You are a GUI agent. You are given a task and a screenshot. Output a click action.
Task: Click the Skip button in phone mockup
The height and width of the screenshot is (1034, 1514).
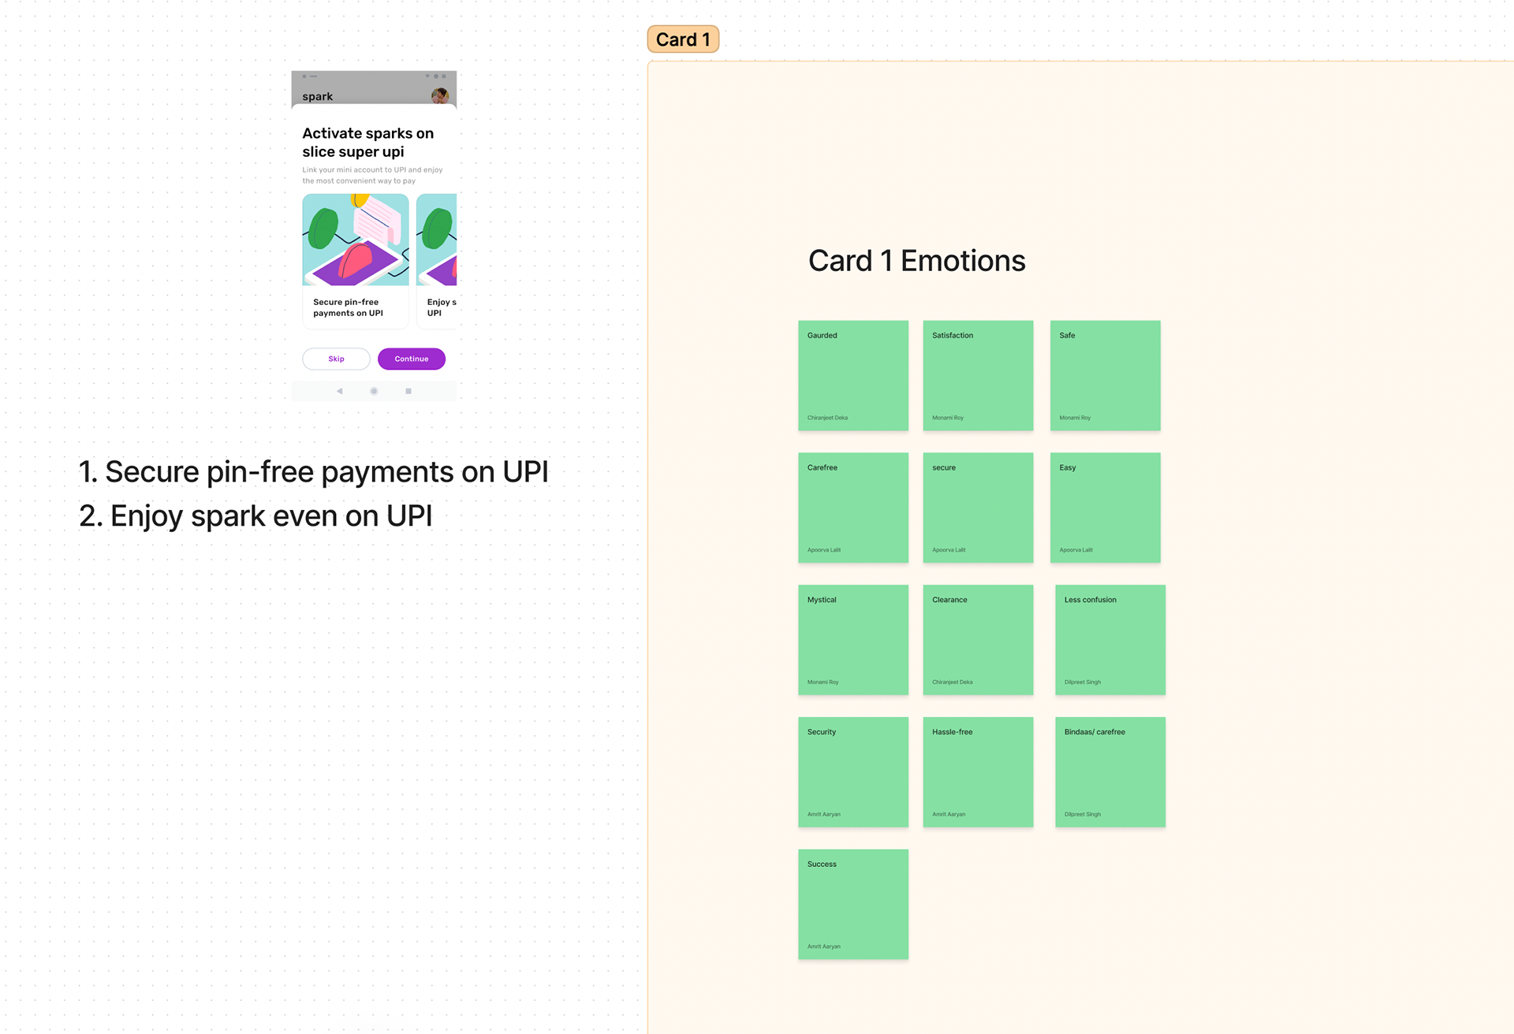tap(336, 359)
